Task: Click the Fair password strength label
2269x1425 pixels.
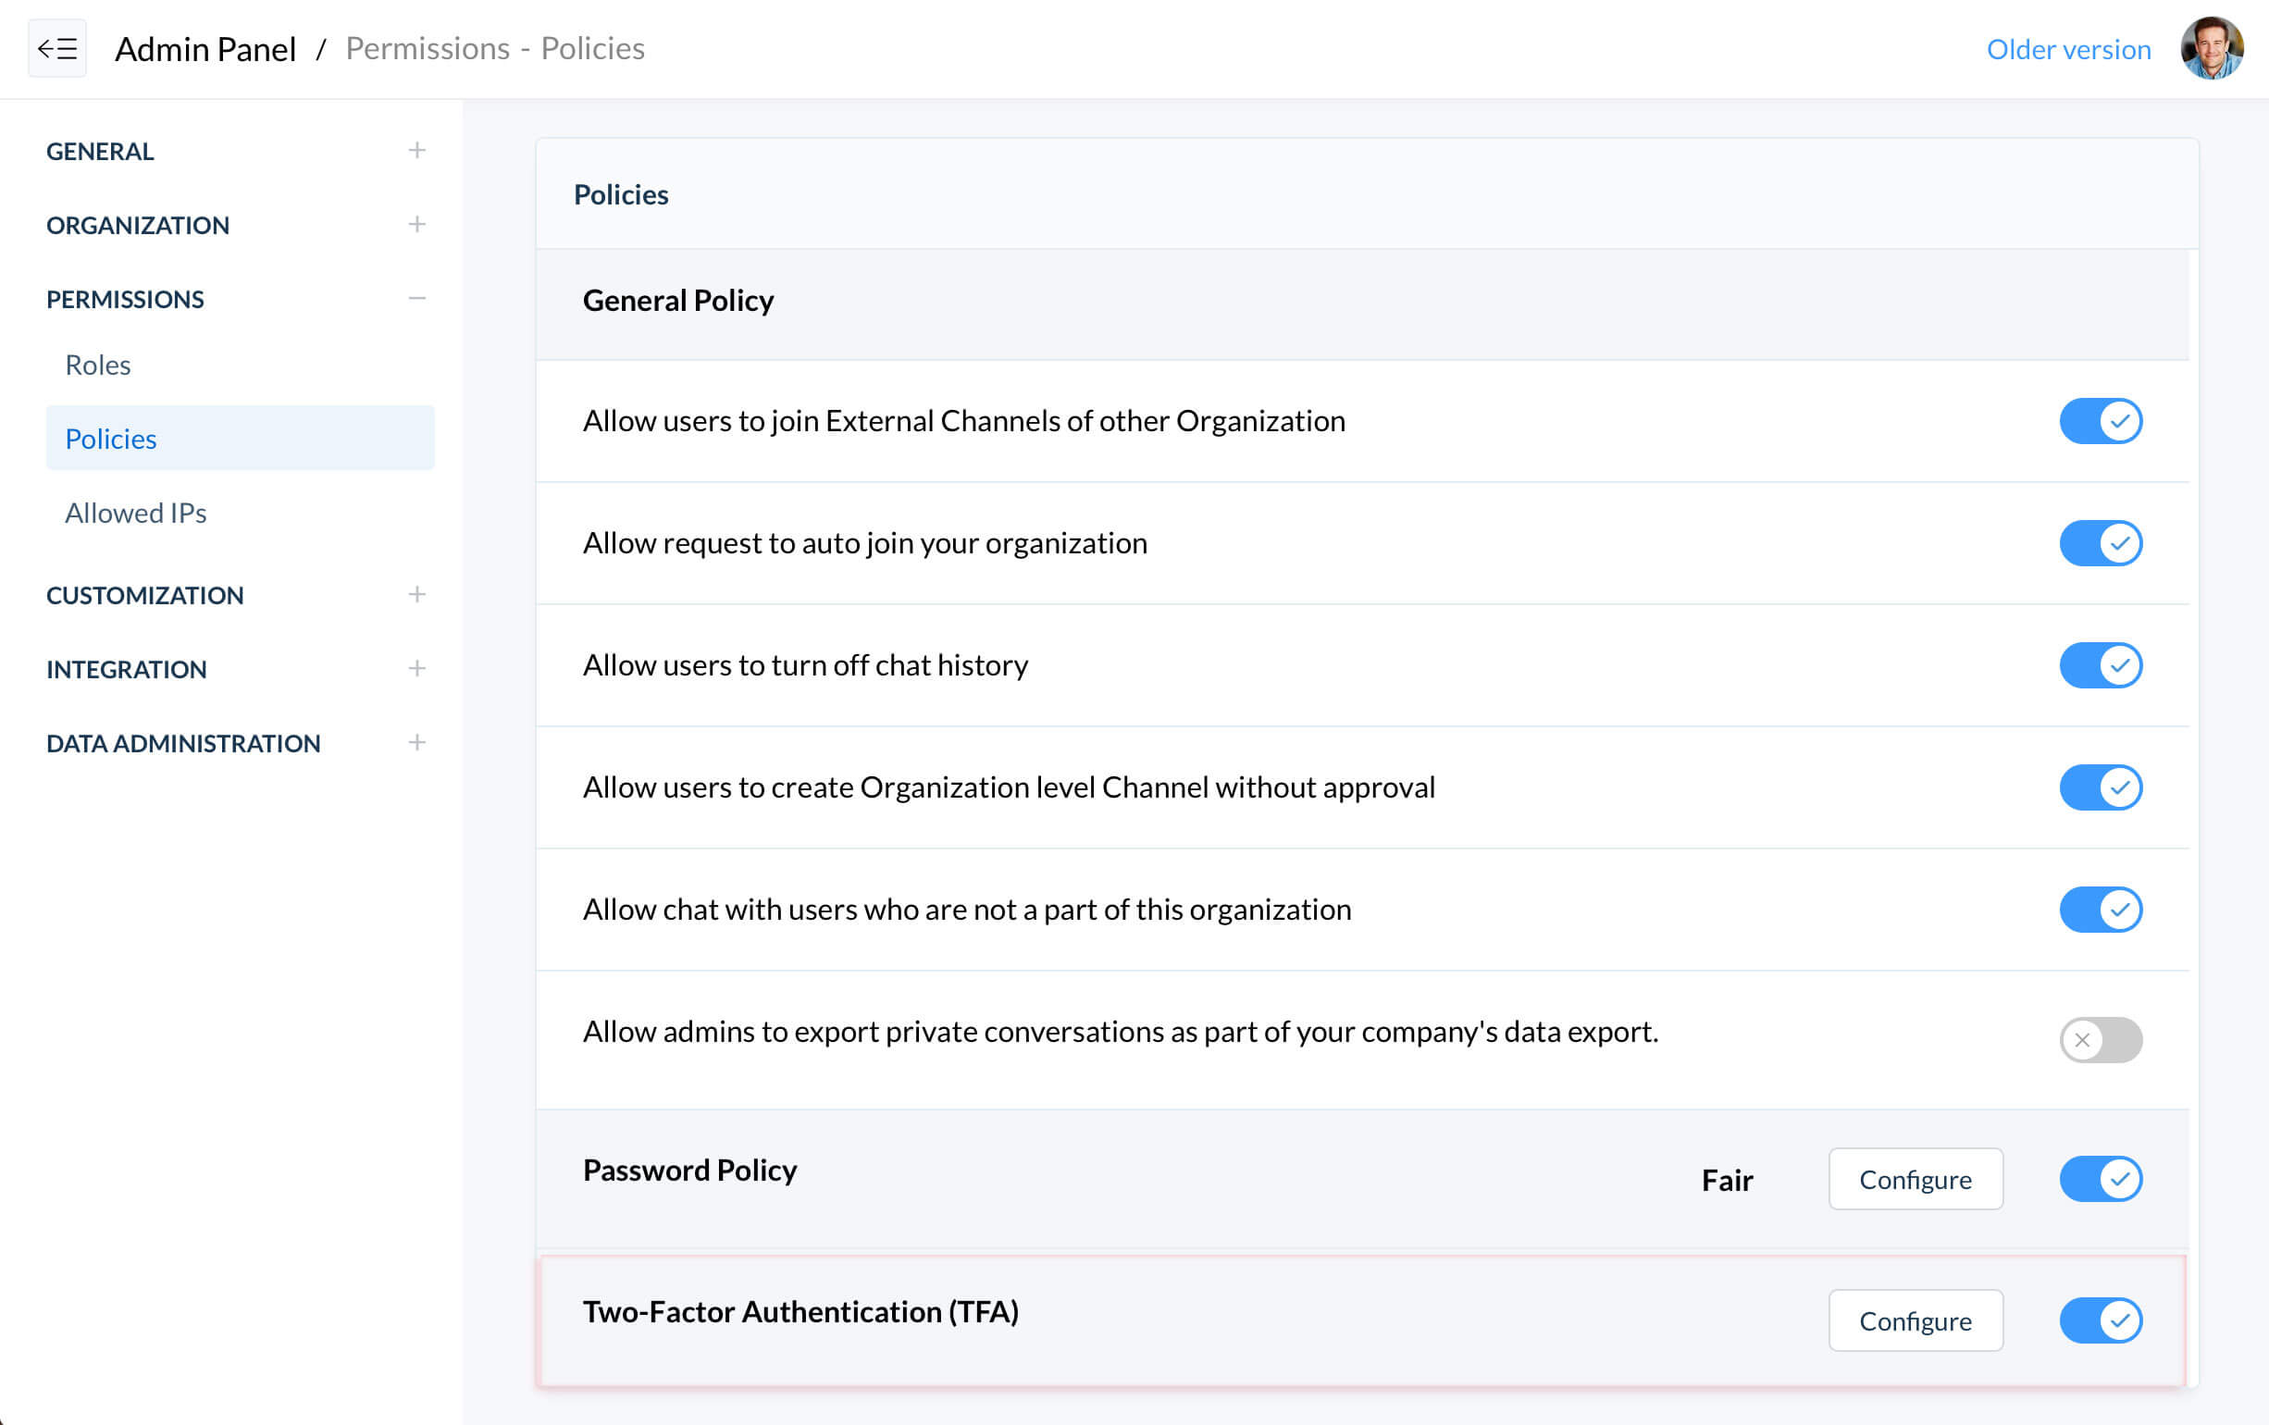Action: 1727,1180
